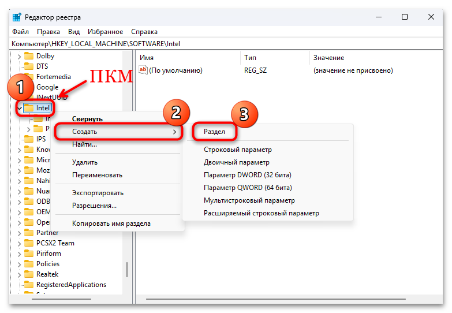Click the (По умолчанию) string value icon
452x313 pixels.
pyautogui.click(x=143, y=70)
